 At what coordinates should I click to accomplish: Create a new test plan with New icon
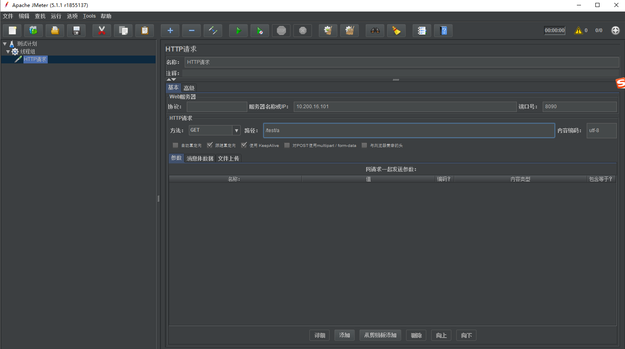pyautogui.click(x=12, y=30)
